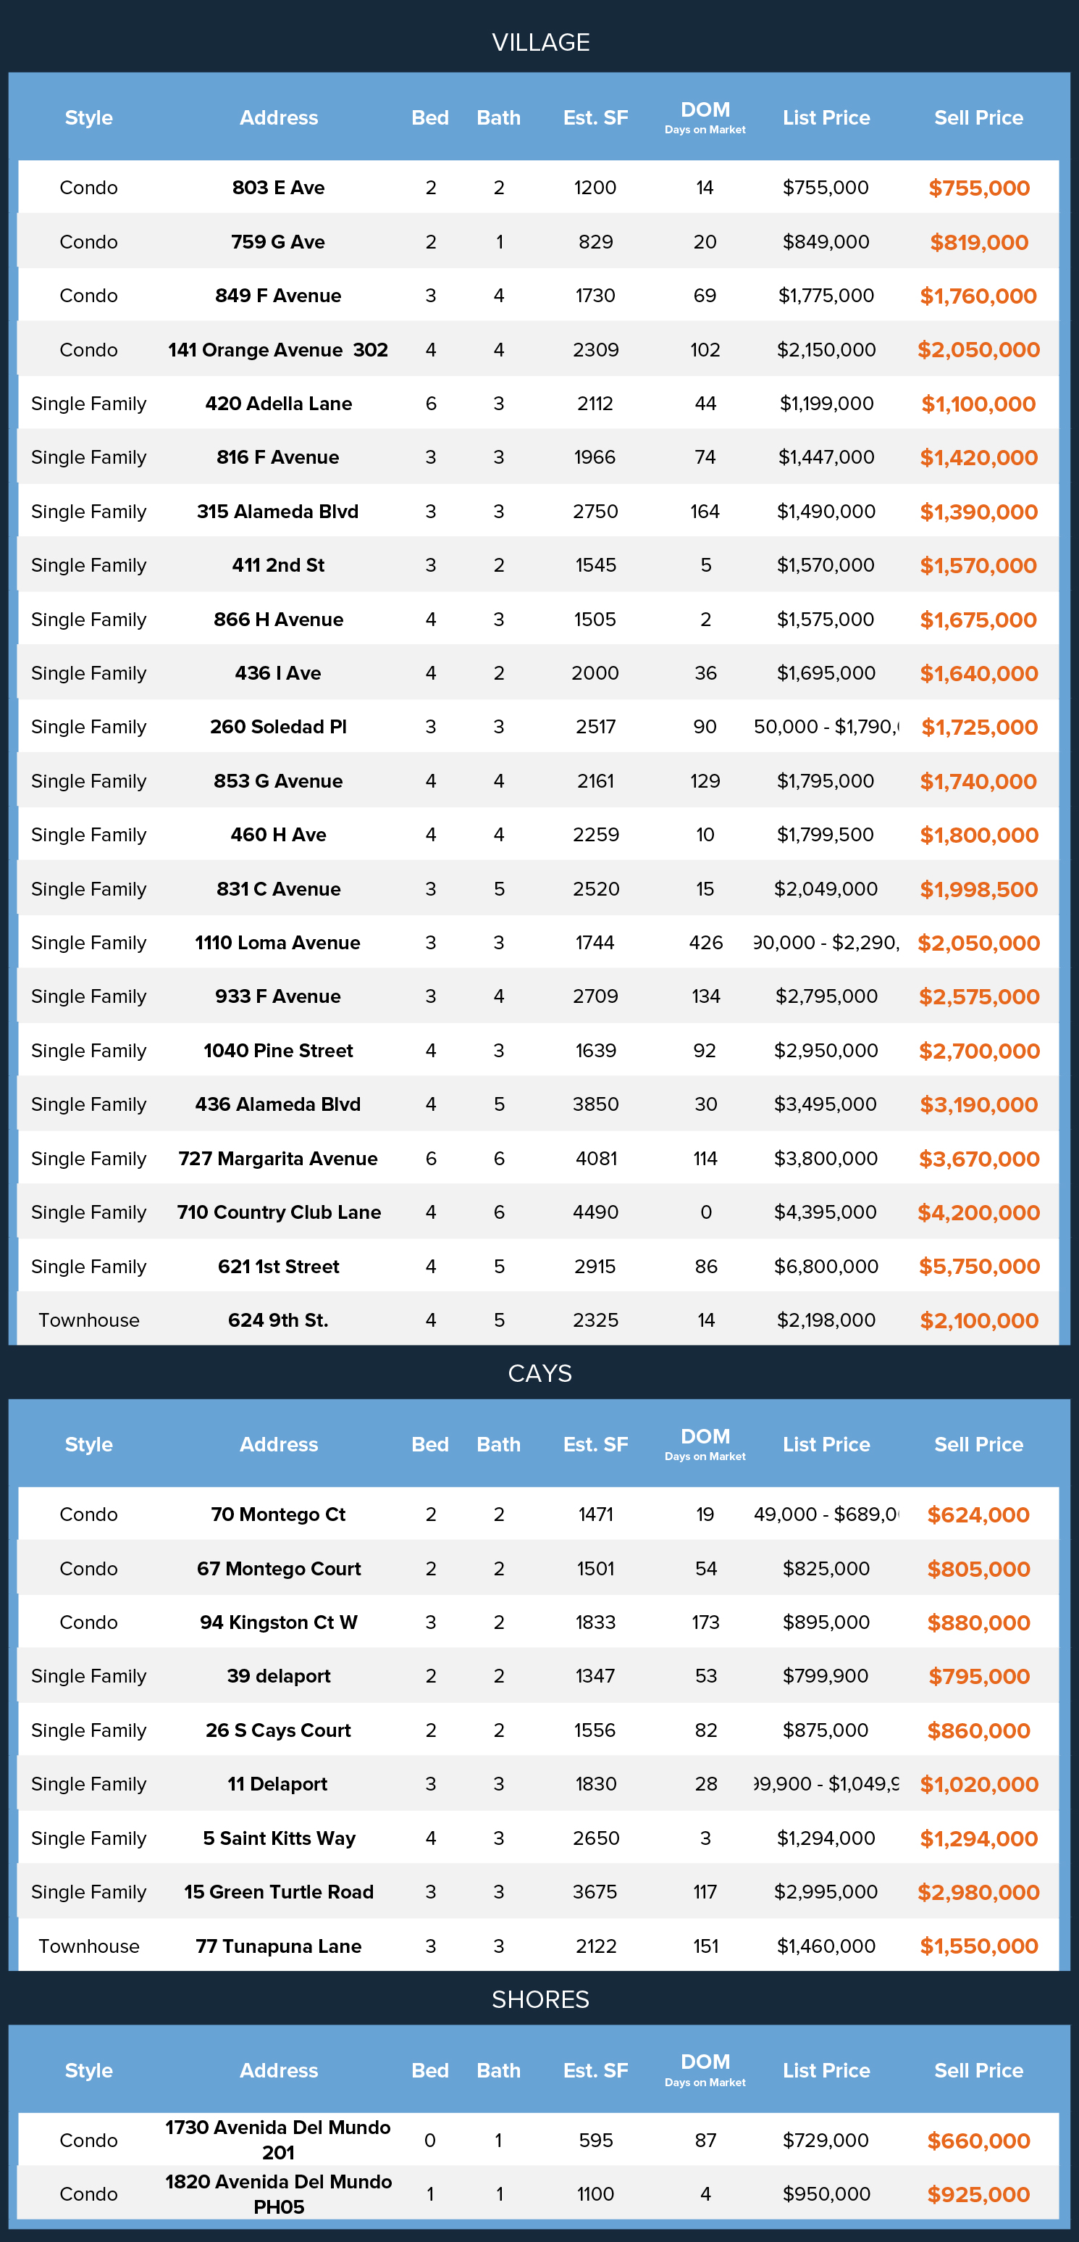
Task: Open the 727 Margarita Avenue listing
Action: click(x=278, y=1159)
